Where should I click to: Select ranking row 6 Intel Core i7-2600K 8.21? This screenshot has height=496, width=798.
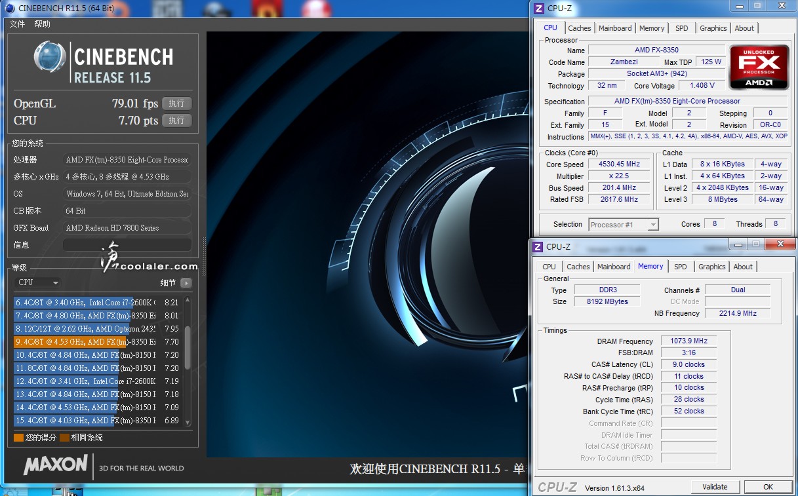tap(98, 303)
